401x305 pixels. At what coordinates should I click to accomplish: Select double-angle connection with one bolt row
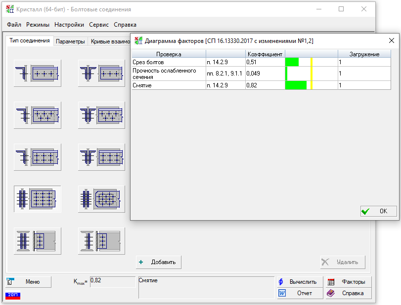(x=101, y=74)
